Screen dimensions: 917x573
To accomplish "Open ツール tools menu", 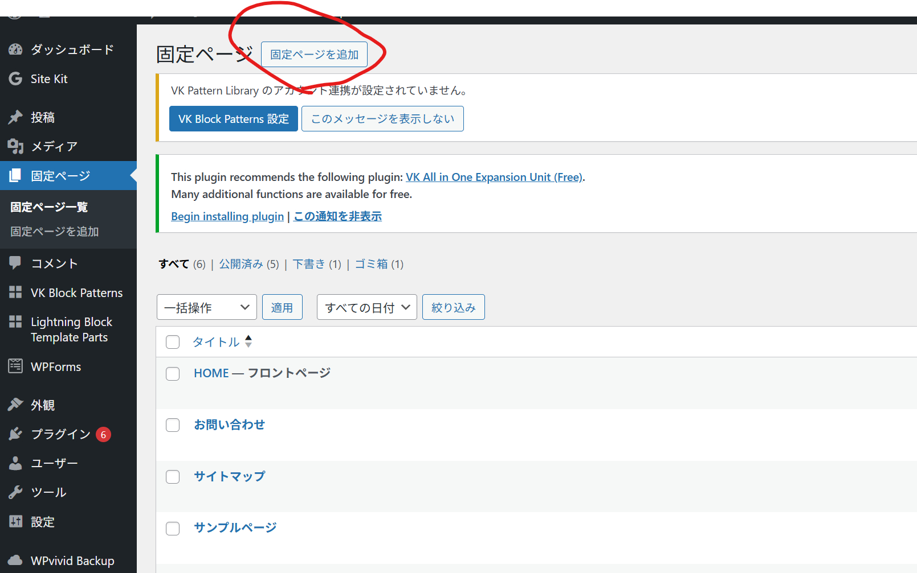I will point(68,492).
